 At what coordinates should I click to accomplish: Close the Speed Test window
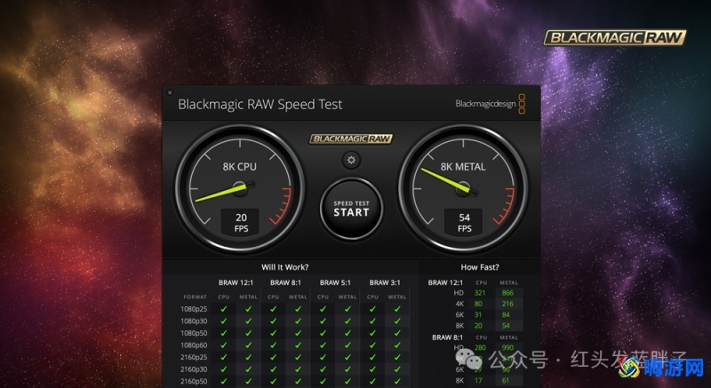pos(170,92)
